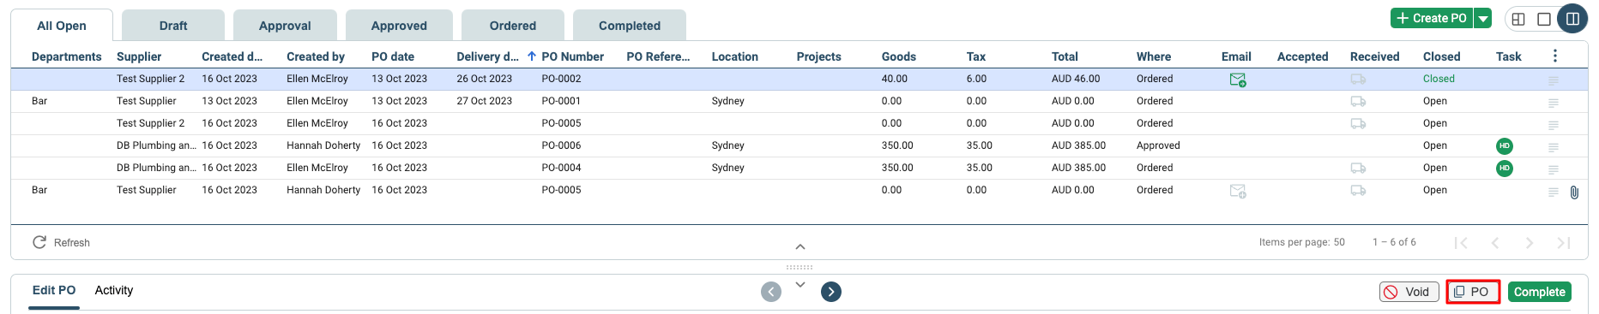This screenshot has width=1599, height=314.
Task: Open the column options three-dot menu
Action: click(x=1554, y=56)
